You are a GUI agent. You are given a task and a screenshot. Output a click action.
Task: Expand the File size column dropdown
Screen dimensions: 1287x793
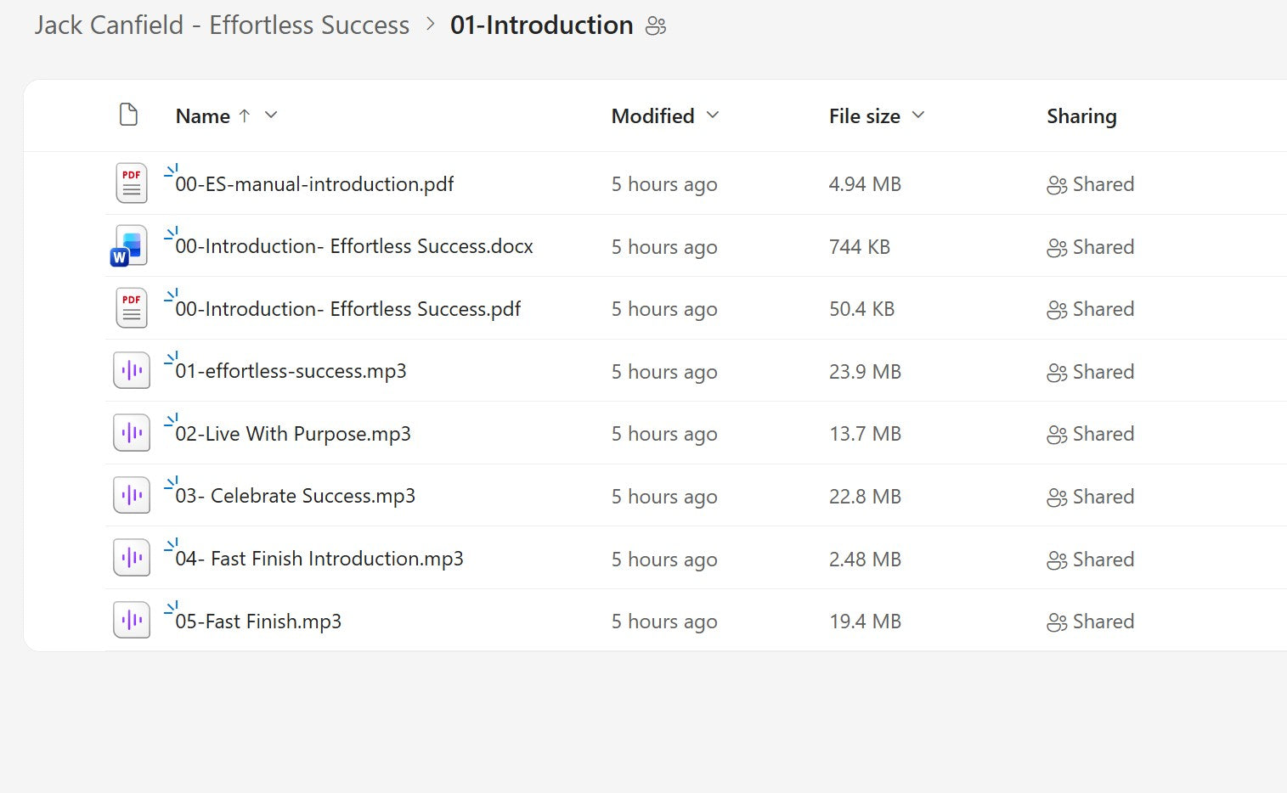917,115
